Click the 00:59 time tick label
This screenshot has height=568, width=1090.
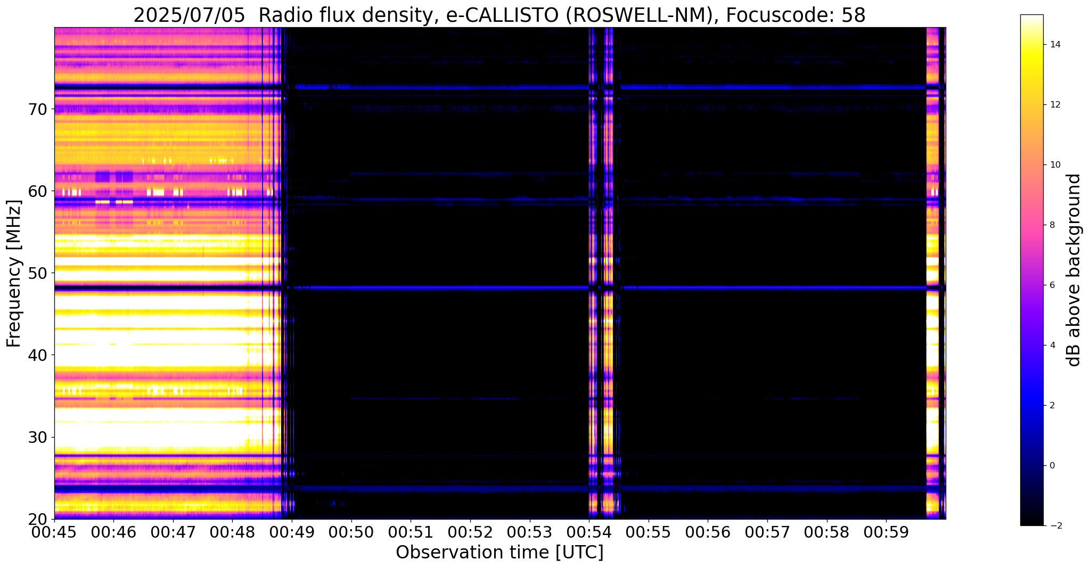[x=886, y=532]
